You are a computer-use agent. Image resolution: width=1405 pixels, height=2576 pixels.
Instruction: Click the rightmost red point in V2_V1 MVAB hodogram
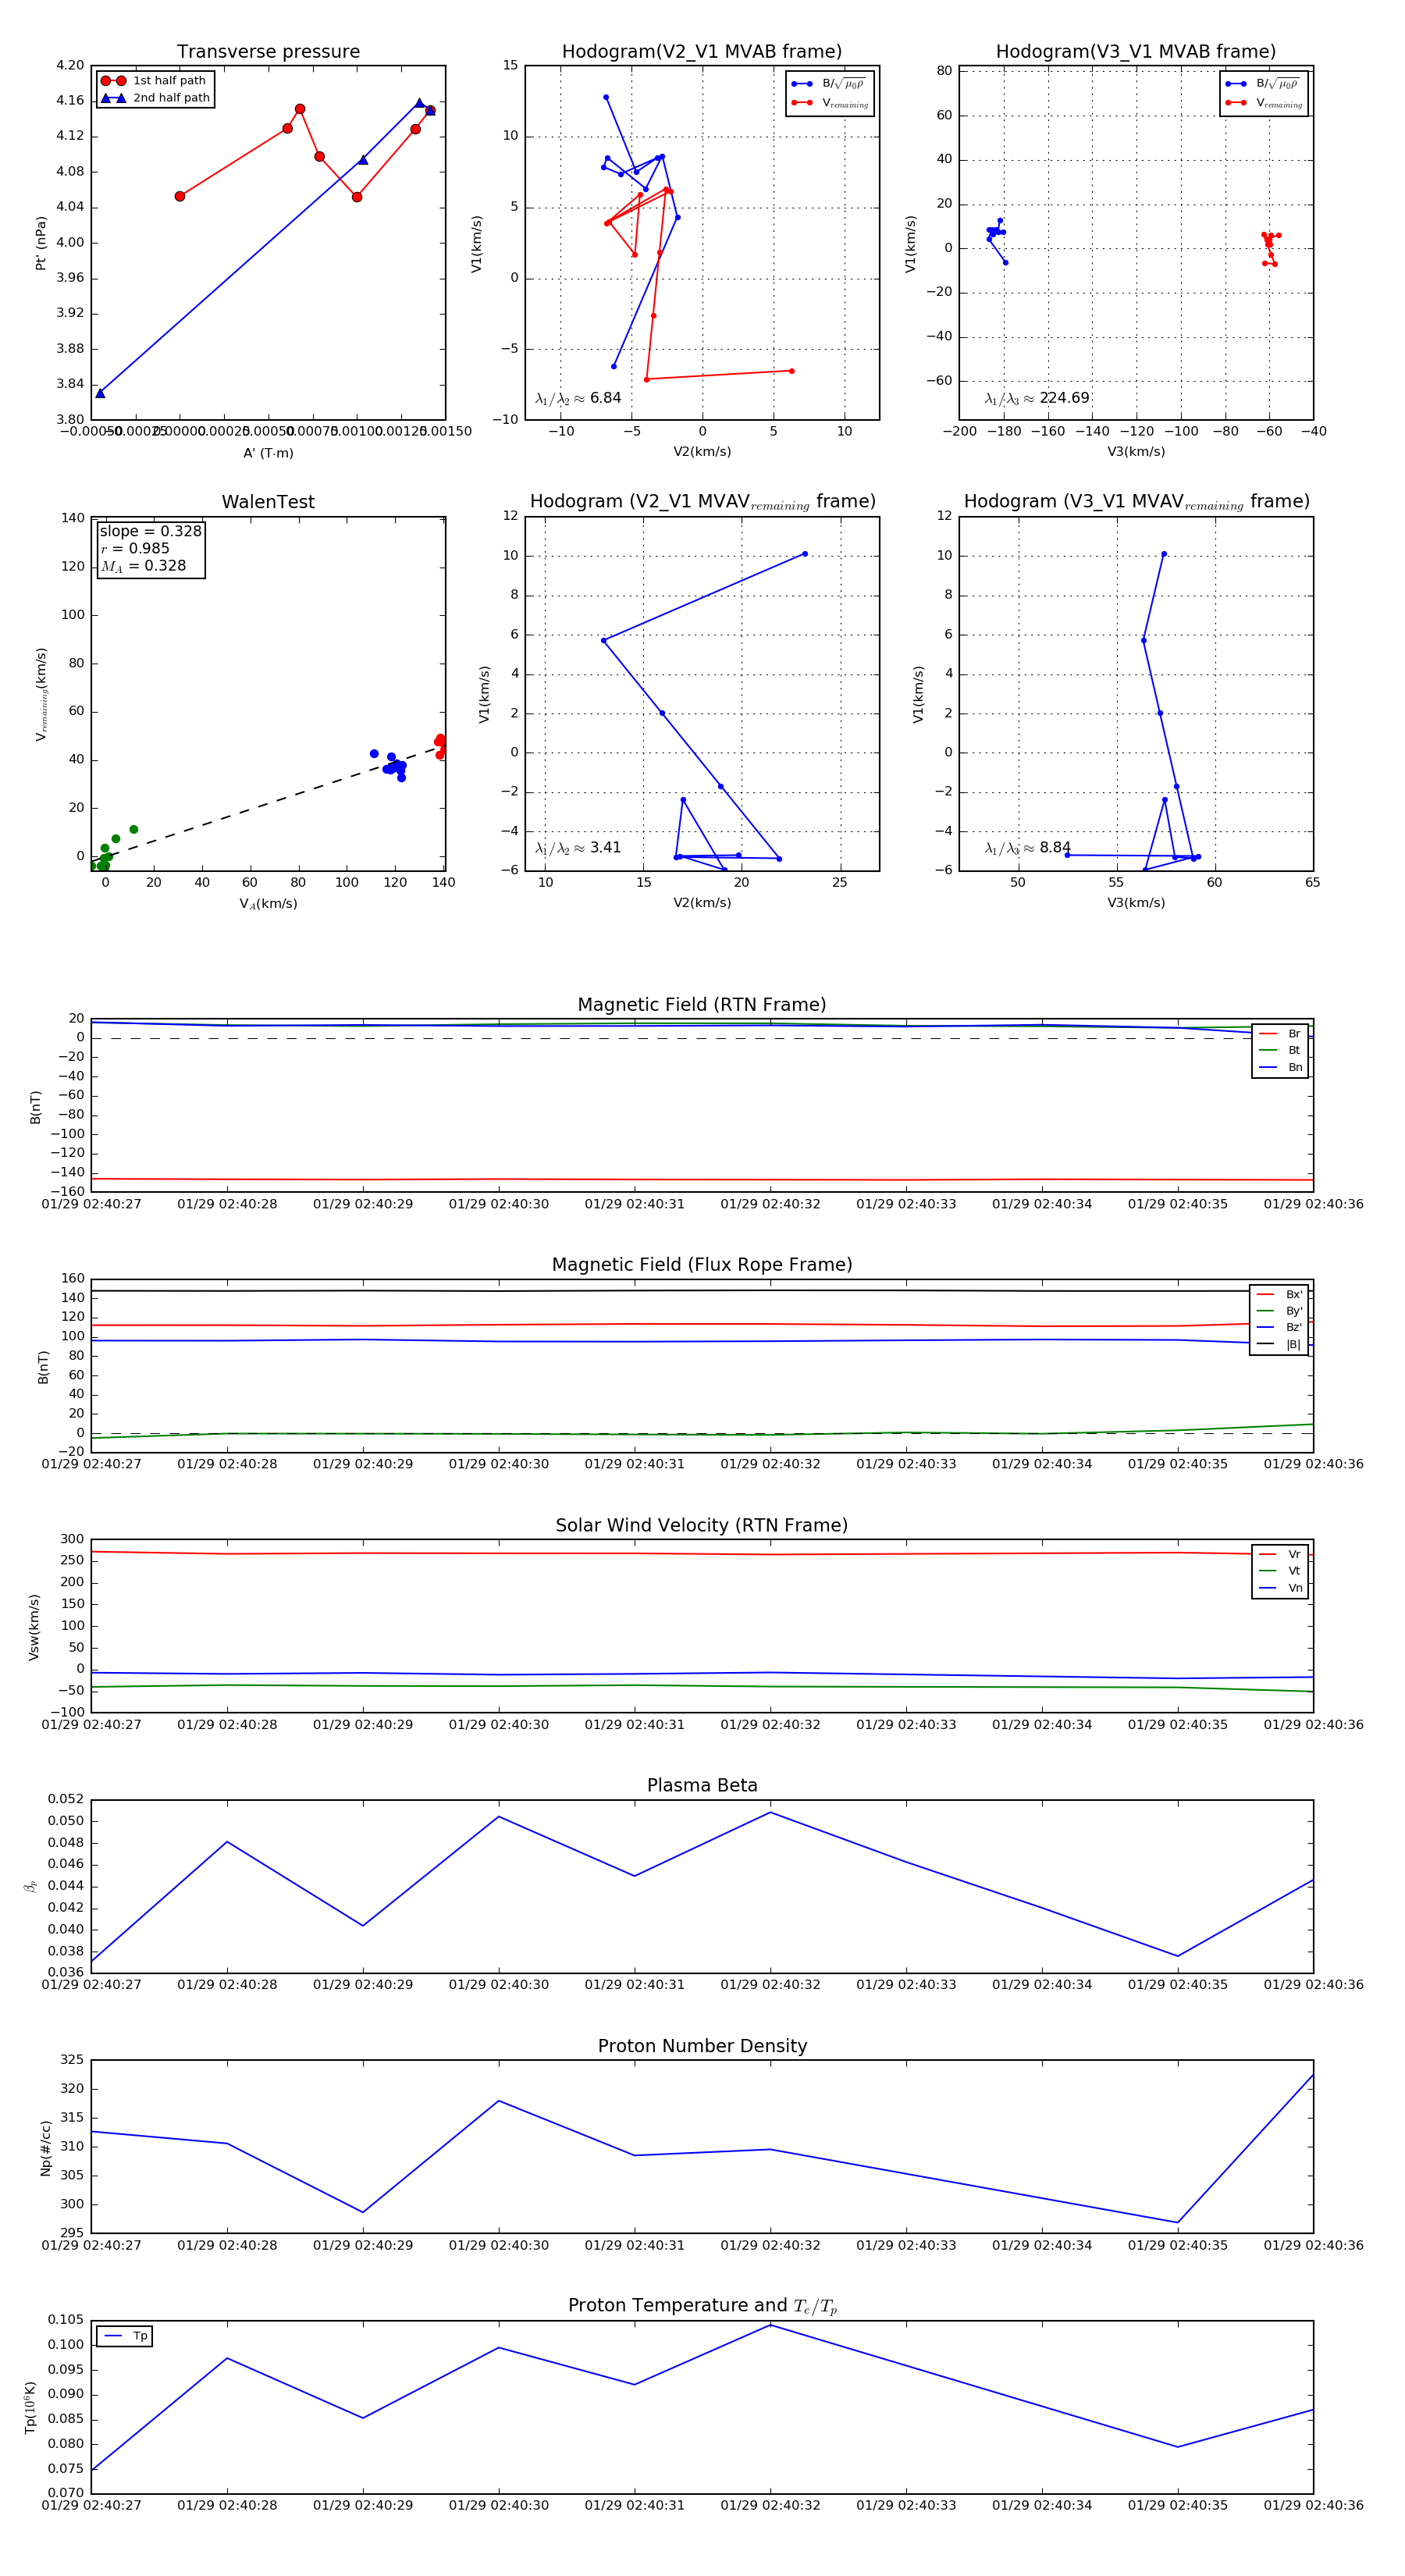tap(791, 371)
